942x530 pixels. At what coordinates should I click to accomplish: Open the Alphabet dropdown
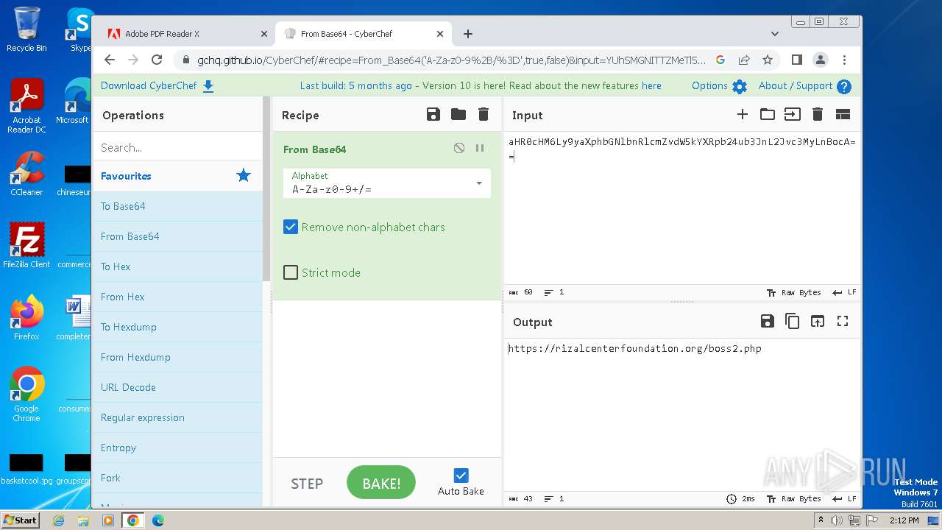point(386,183)
